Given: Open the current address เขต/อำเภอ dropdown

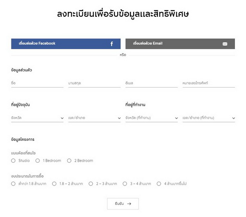Looking at the screenshot, I should click(x=94, y=118).
